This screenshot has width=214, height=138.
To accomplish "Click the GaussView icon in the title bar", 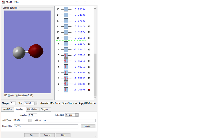I will (3, 2).
